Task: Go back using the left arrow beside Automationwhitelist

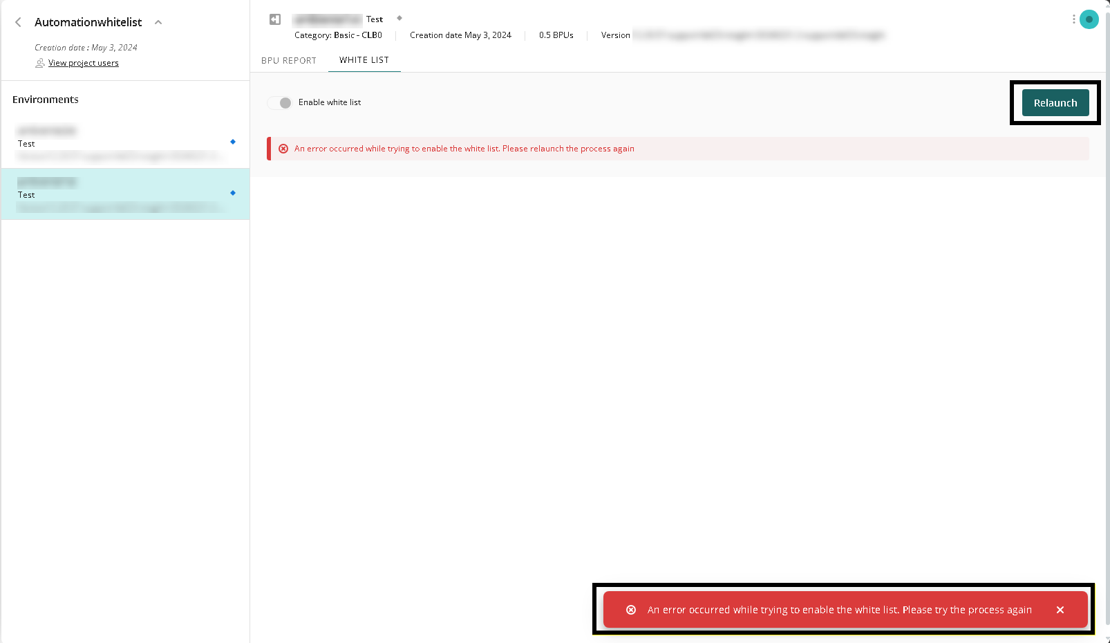Action: [x=18, y=22]
